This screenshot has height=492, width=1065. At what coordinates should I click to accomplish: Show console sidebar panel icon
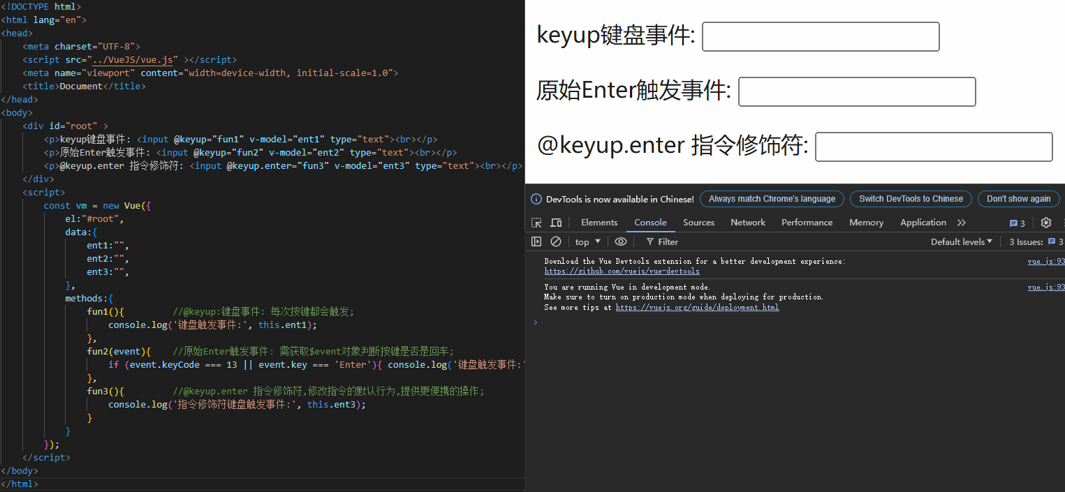[x=536, y=241]
